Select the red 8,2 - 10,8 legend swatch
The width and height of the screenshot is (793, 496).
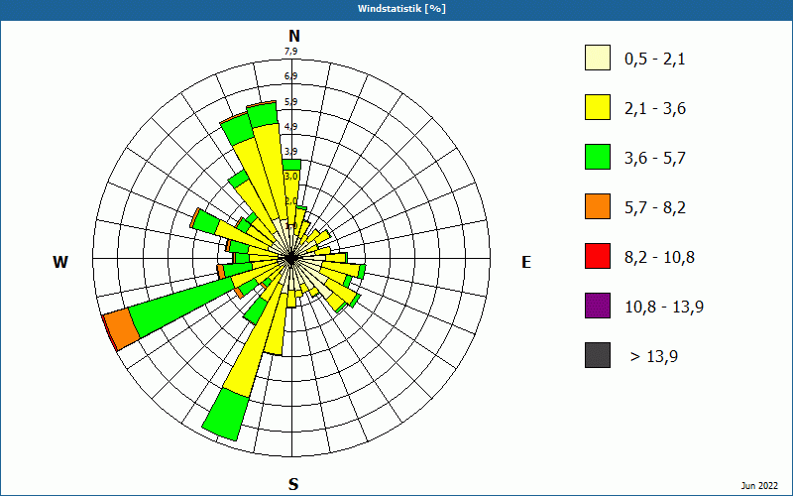[x=598, y=256]
